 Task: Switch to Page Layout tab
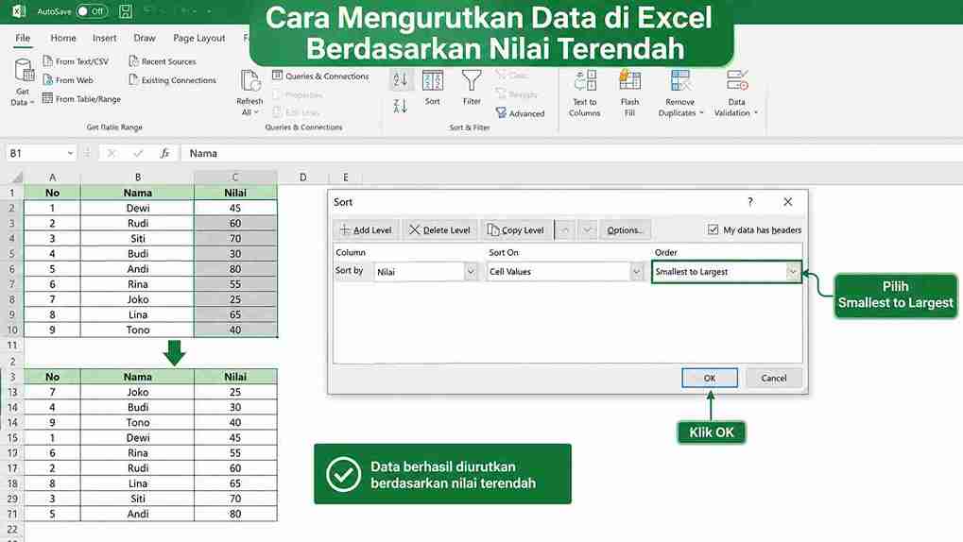(x=199, y=38)
